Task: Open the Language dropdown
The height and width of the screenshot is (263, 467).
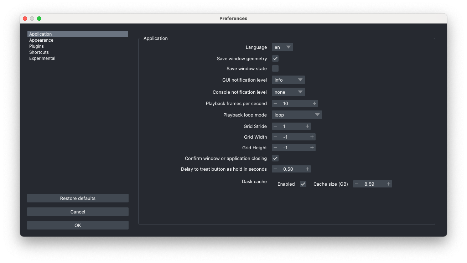Action: [x=282, y=47]
